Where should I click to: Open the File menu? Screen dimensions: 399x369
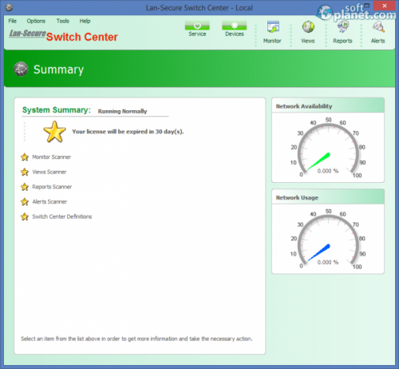click(x=12, y=21)
